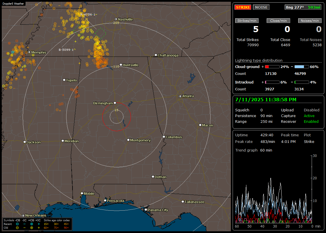Click the Peak time value 4:01 PM
The height and width of the screenshot is (233, 326).
click(x=288, y=141)
